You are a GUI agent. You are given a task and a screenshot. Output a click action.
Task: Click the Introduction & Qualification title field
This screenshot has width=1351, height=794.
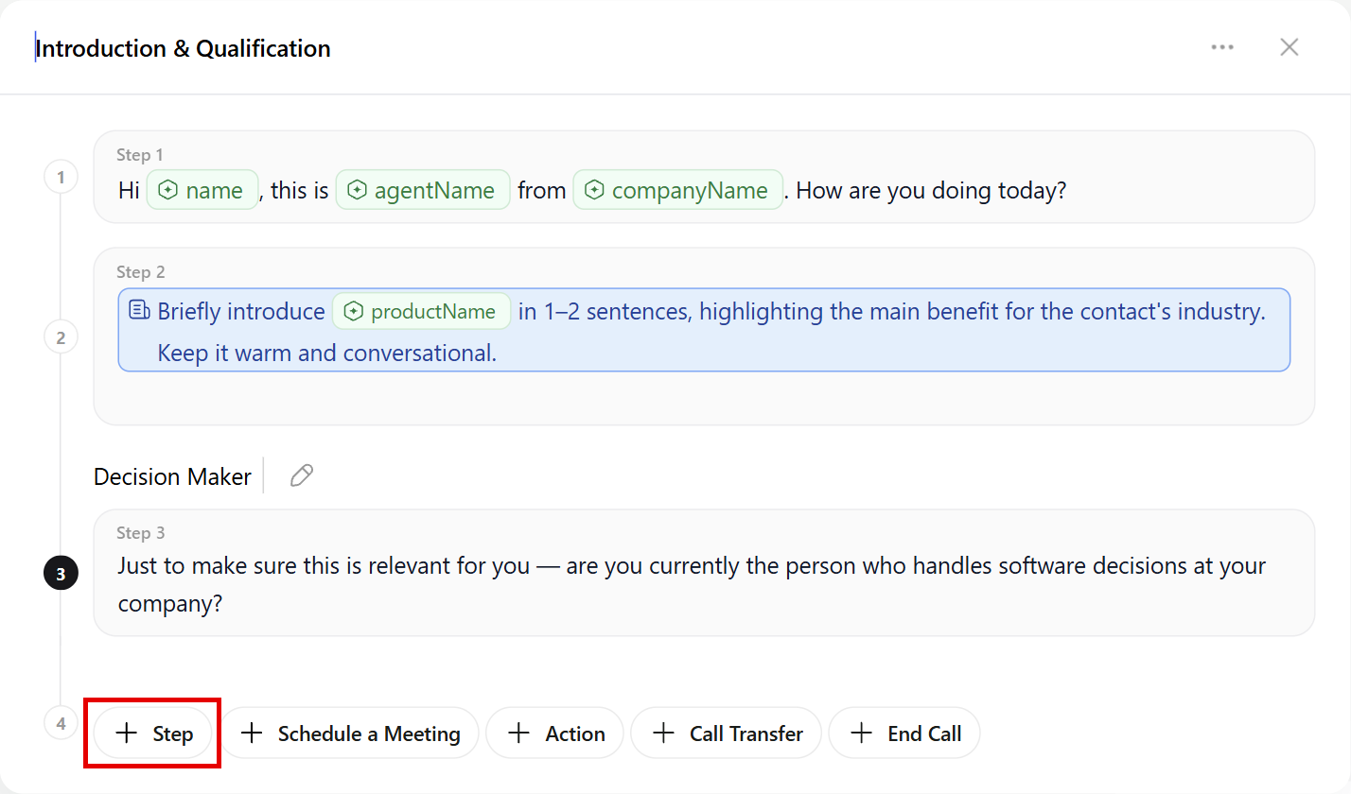(x=184, y=48)
